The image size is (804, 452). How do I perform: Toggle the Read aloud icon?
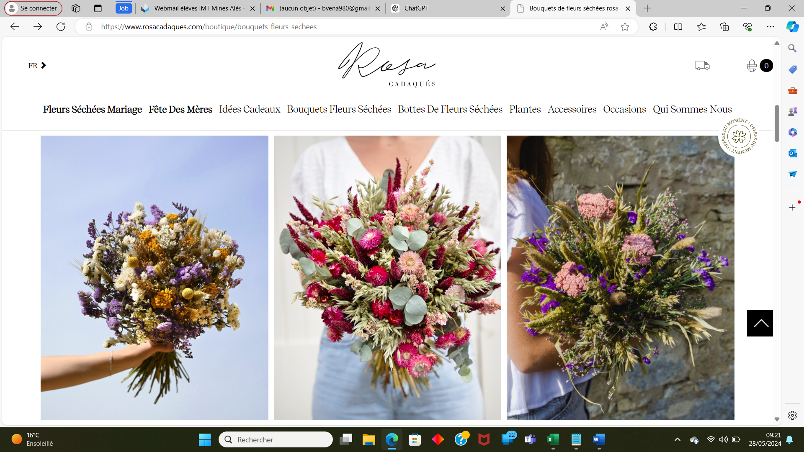pos(604,27)
